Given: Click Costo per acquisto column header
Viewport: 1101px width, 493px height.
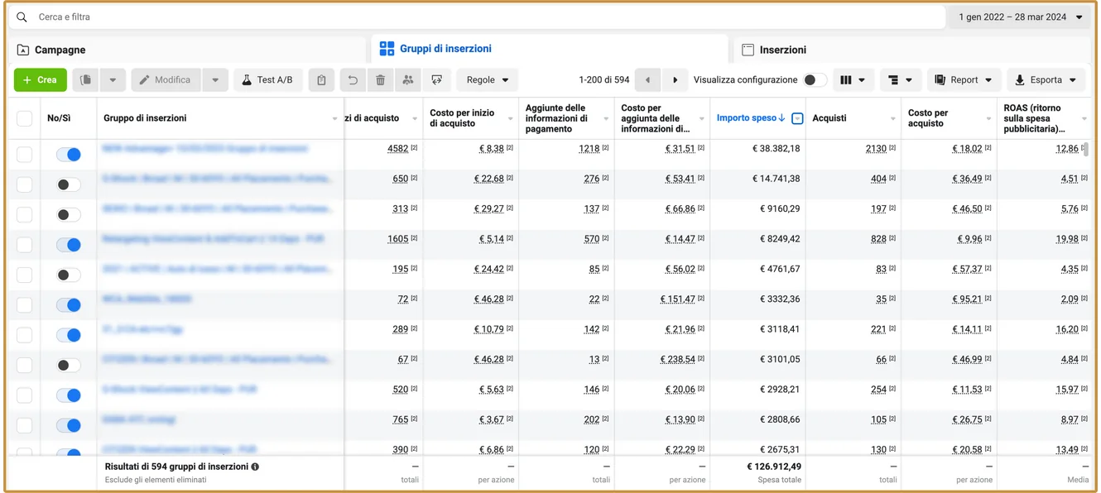Looking at the screenshot, I should (927, 118).
